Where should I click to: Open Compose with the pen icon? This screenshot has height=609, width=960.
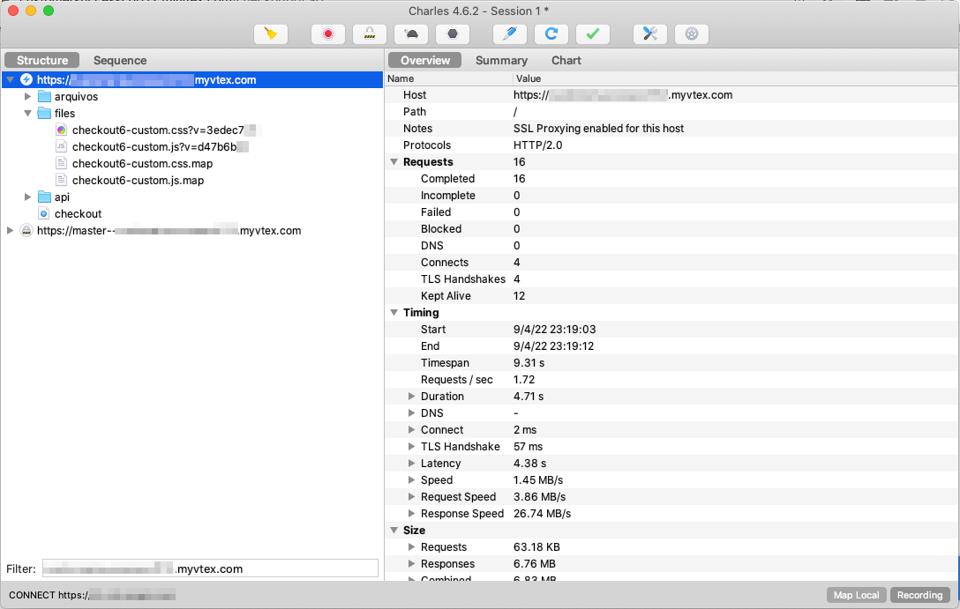(x=509, y=33)
